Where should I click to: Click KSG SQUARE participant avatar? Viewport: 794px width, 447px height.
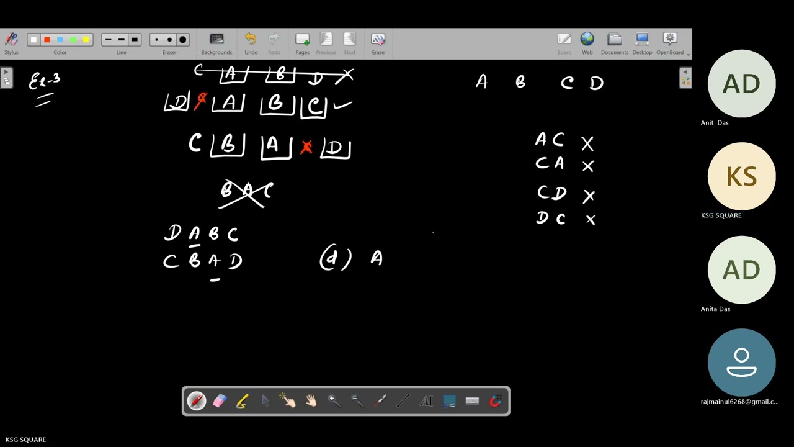pos(741,176)
